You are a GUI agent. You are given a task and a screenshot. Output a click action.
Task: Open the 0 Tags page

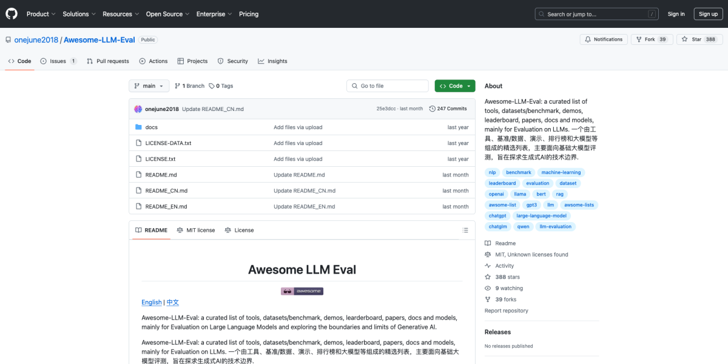pos(221,86)
